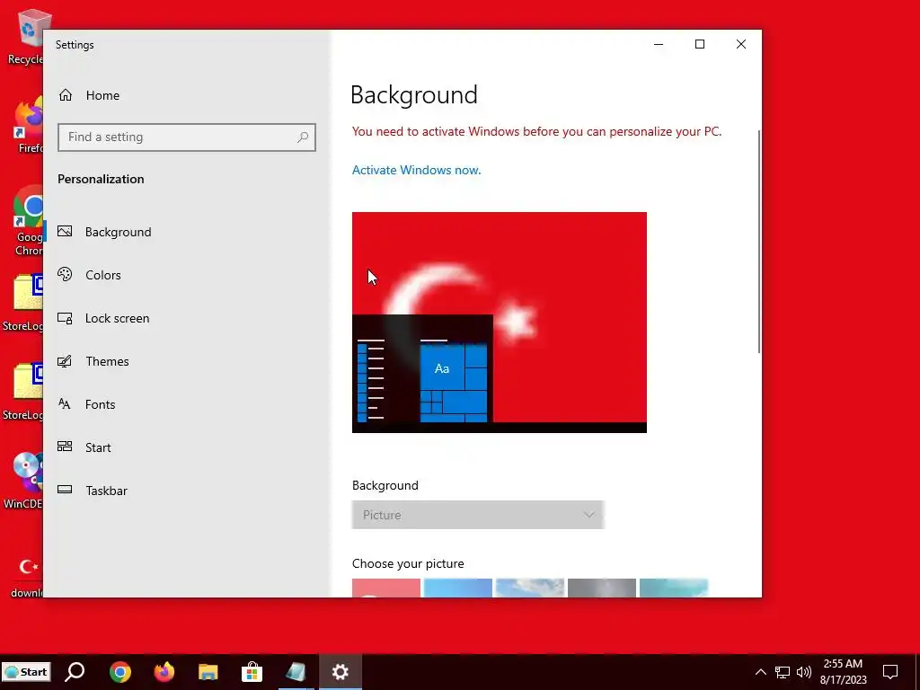Select the Taskbar menu entry
The width and height of the screenshot is (920, 690).
(x=106, y=491)
